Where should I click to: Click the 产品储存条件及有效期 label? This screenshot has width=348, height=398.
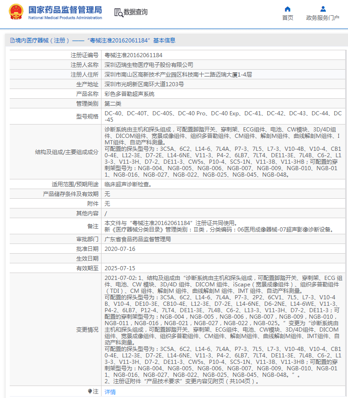pyautogui.click(x=71, y=194)
